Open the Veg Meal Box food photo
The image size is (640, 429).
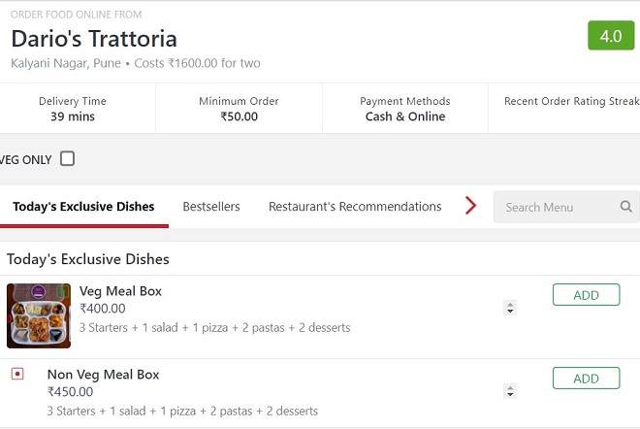click(x=39, y=315)
